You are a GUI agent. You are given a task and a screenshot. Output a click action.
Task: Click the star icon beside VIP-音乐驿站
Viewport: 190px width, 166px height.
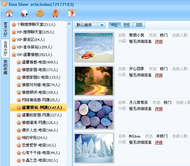tap(14, 47)
